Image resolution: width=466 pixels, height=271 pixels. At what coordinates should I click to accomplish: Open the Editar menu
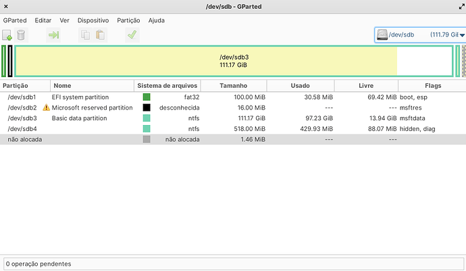coord(43,20)
